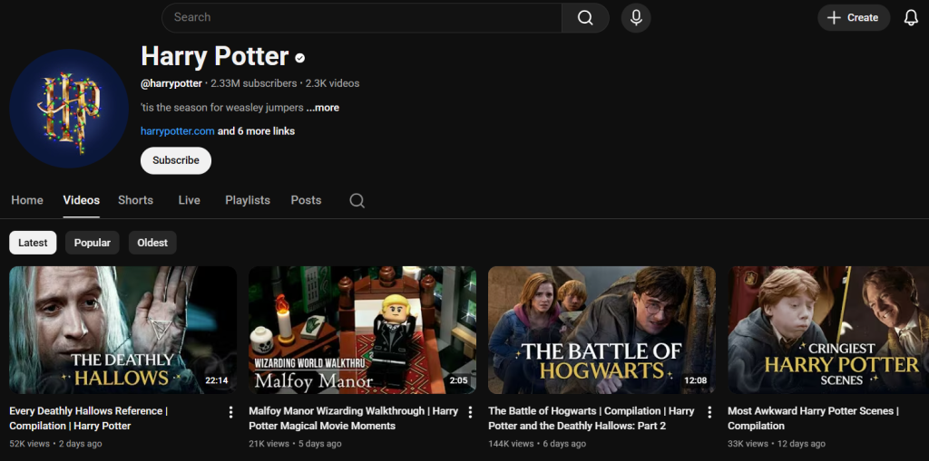Image resolution: width=929 pixels, height=461 pixels.
Task: Open title Malfoy Manor Wizarding Walkthrough
Action: click(x=353, y=418)
